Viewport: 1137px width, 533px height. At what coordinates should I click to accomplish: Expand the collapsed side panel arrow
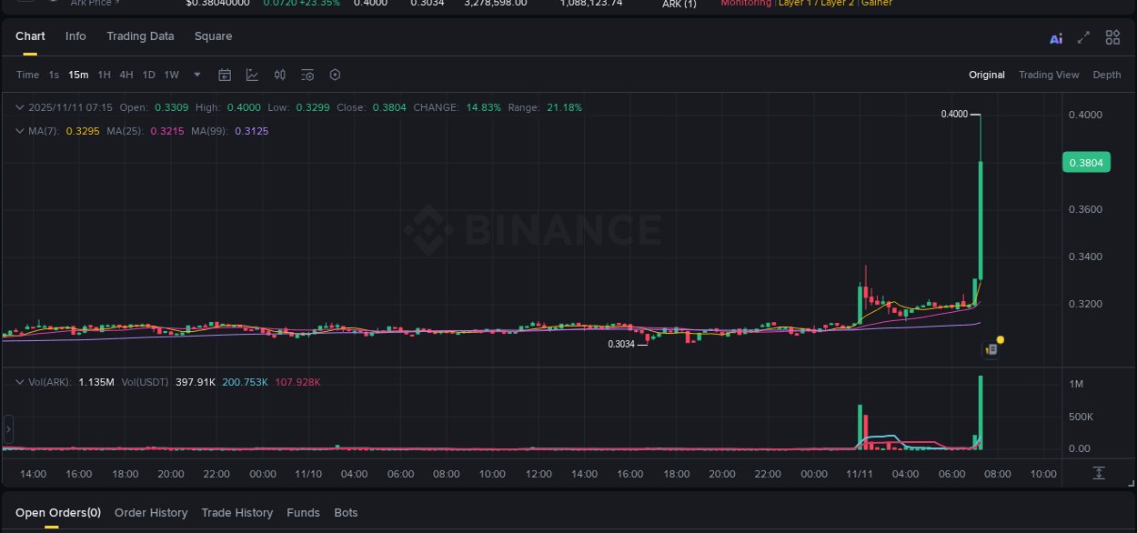coord(7,428)
